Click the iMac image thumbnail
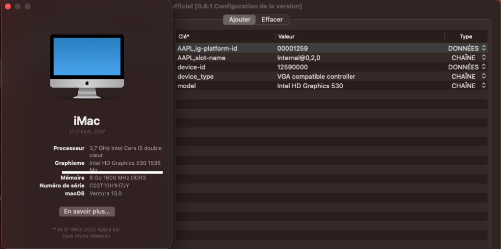Image resolution: width=501 pixels, height=249 pixels. coord(87,67)
